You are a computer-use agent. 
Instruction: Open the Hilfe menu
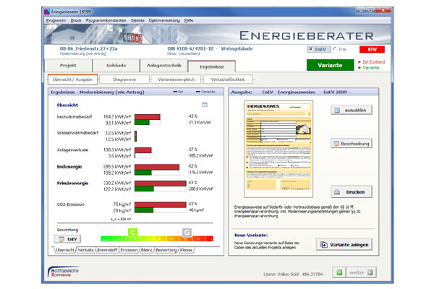189,20
